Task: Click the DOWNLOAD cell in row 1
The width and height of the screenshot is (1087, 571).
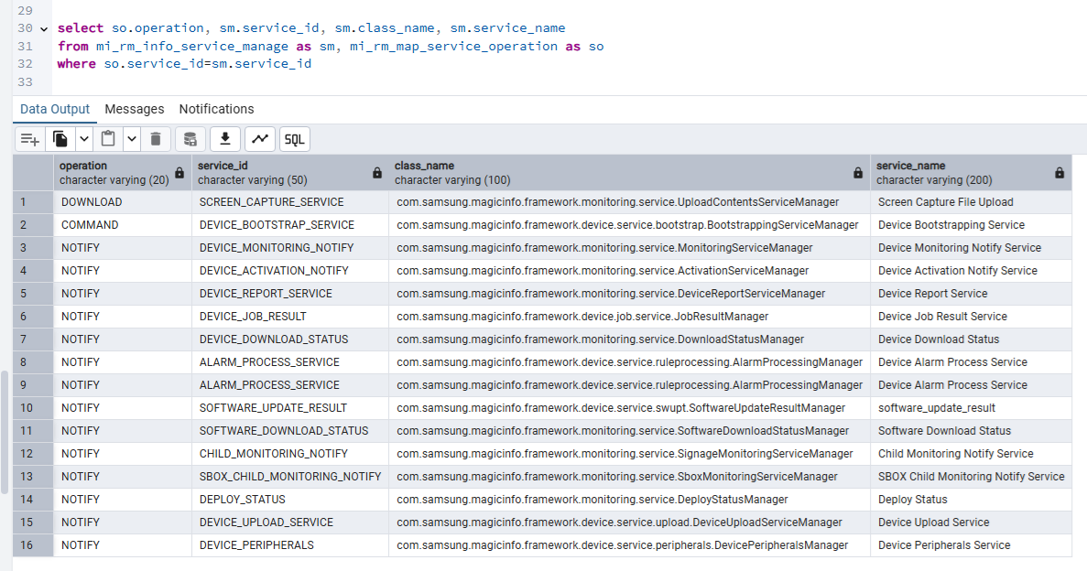Action: pos(92,202)
